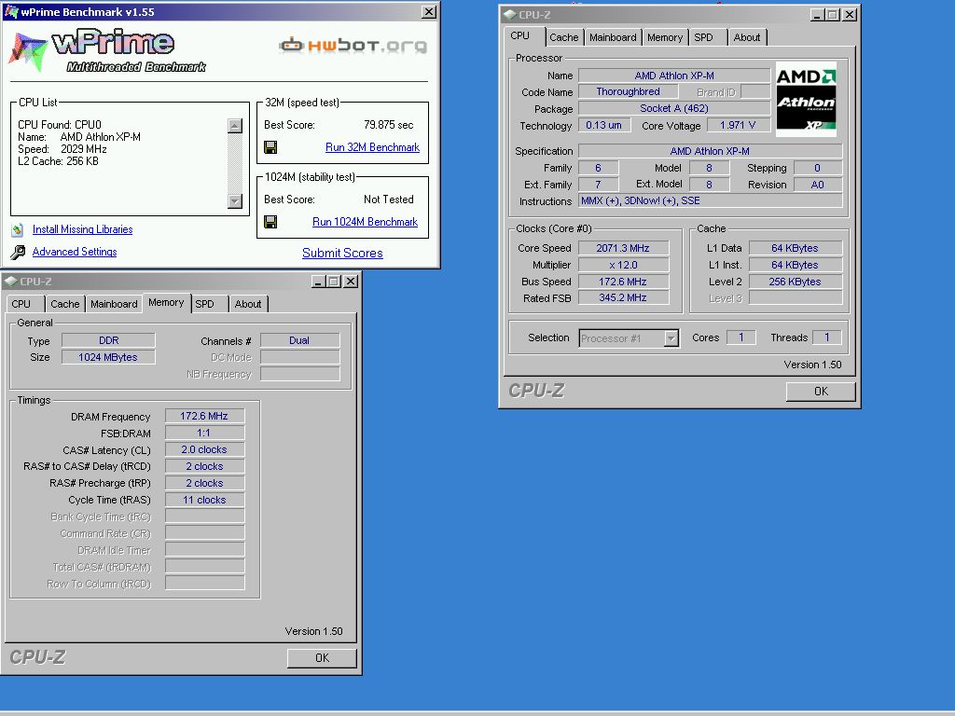The width and height of the screenshot is (955, 716).
Task: Click the wPrime title bar icon
Action: 11,11
